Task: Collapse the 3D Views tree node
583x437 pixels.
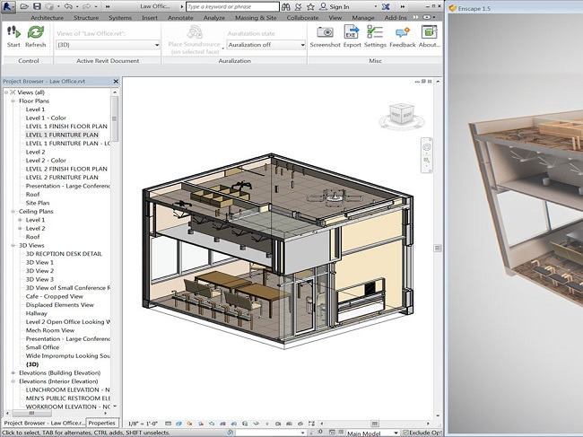Action: (x=13, y=246)
